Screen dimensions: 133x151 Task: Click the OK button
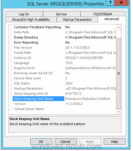click(41, 142)
